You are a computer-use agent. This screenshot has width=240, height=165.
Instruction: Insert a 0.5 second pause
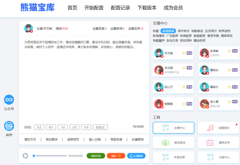(x=51, y=127)
